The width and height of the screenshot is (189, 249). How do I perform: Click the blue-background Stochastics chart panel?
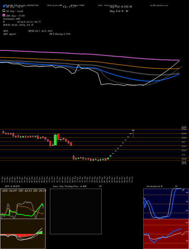(x=166, y=204)
